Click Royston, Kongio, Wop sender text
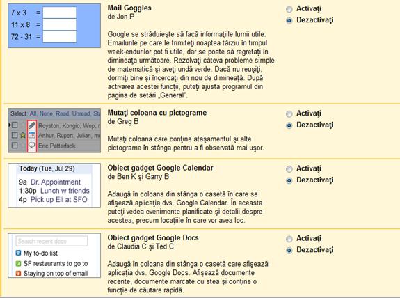 [x=70, y=125]
